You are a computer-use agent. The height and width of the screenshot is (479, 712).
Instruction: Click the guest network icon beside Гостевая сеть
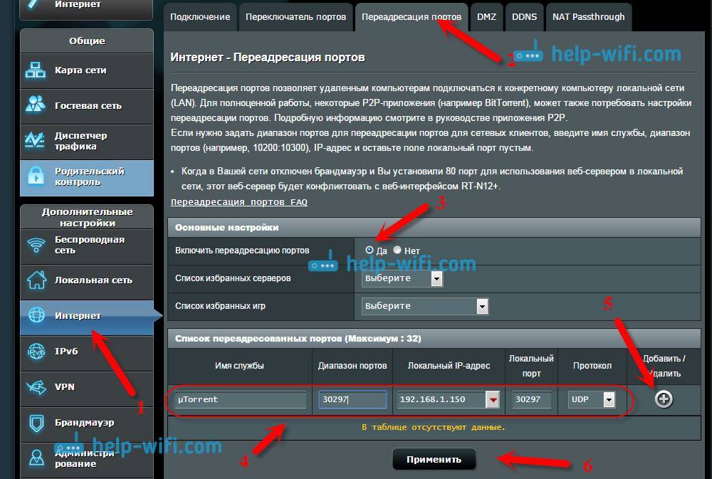click(x=35, y=105)
